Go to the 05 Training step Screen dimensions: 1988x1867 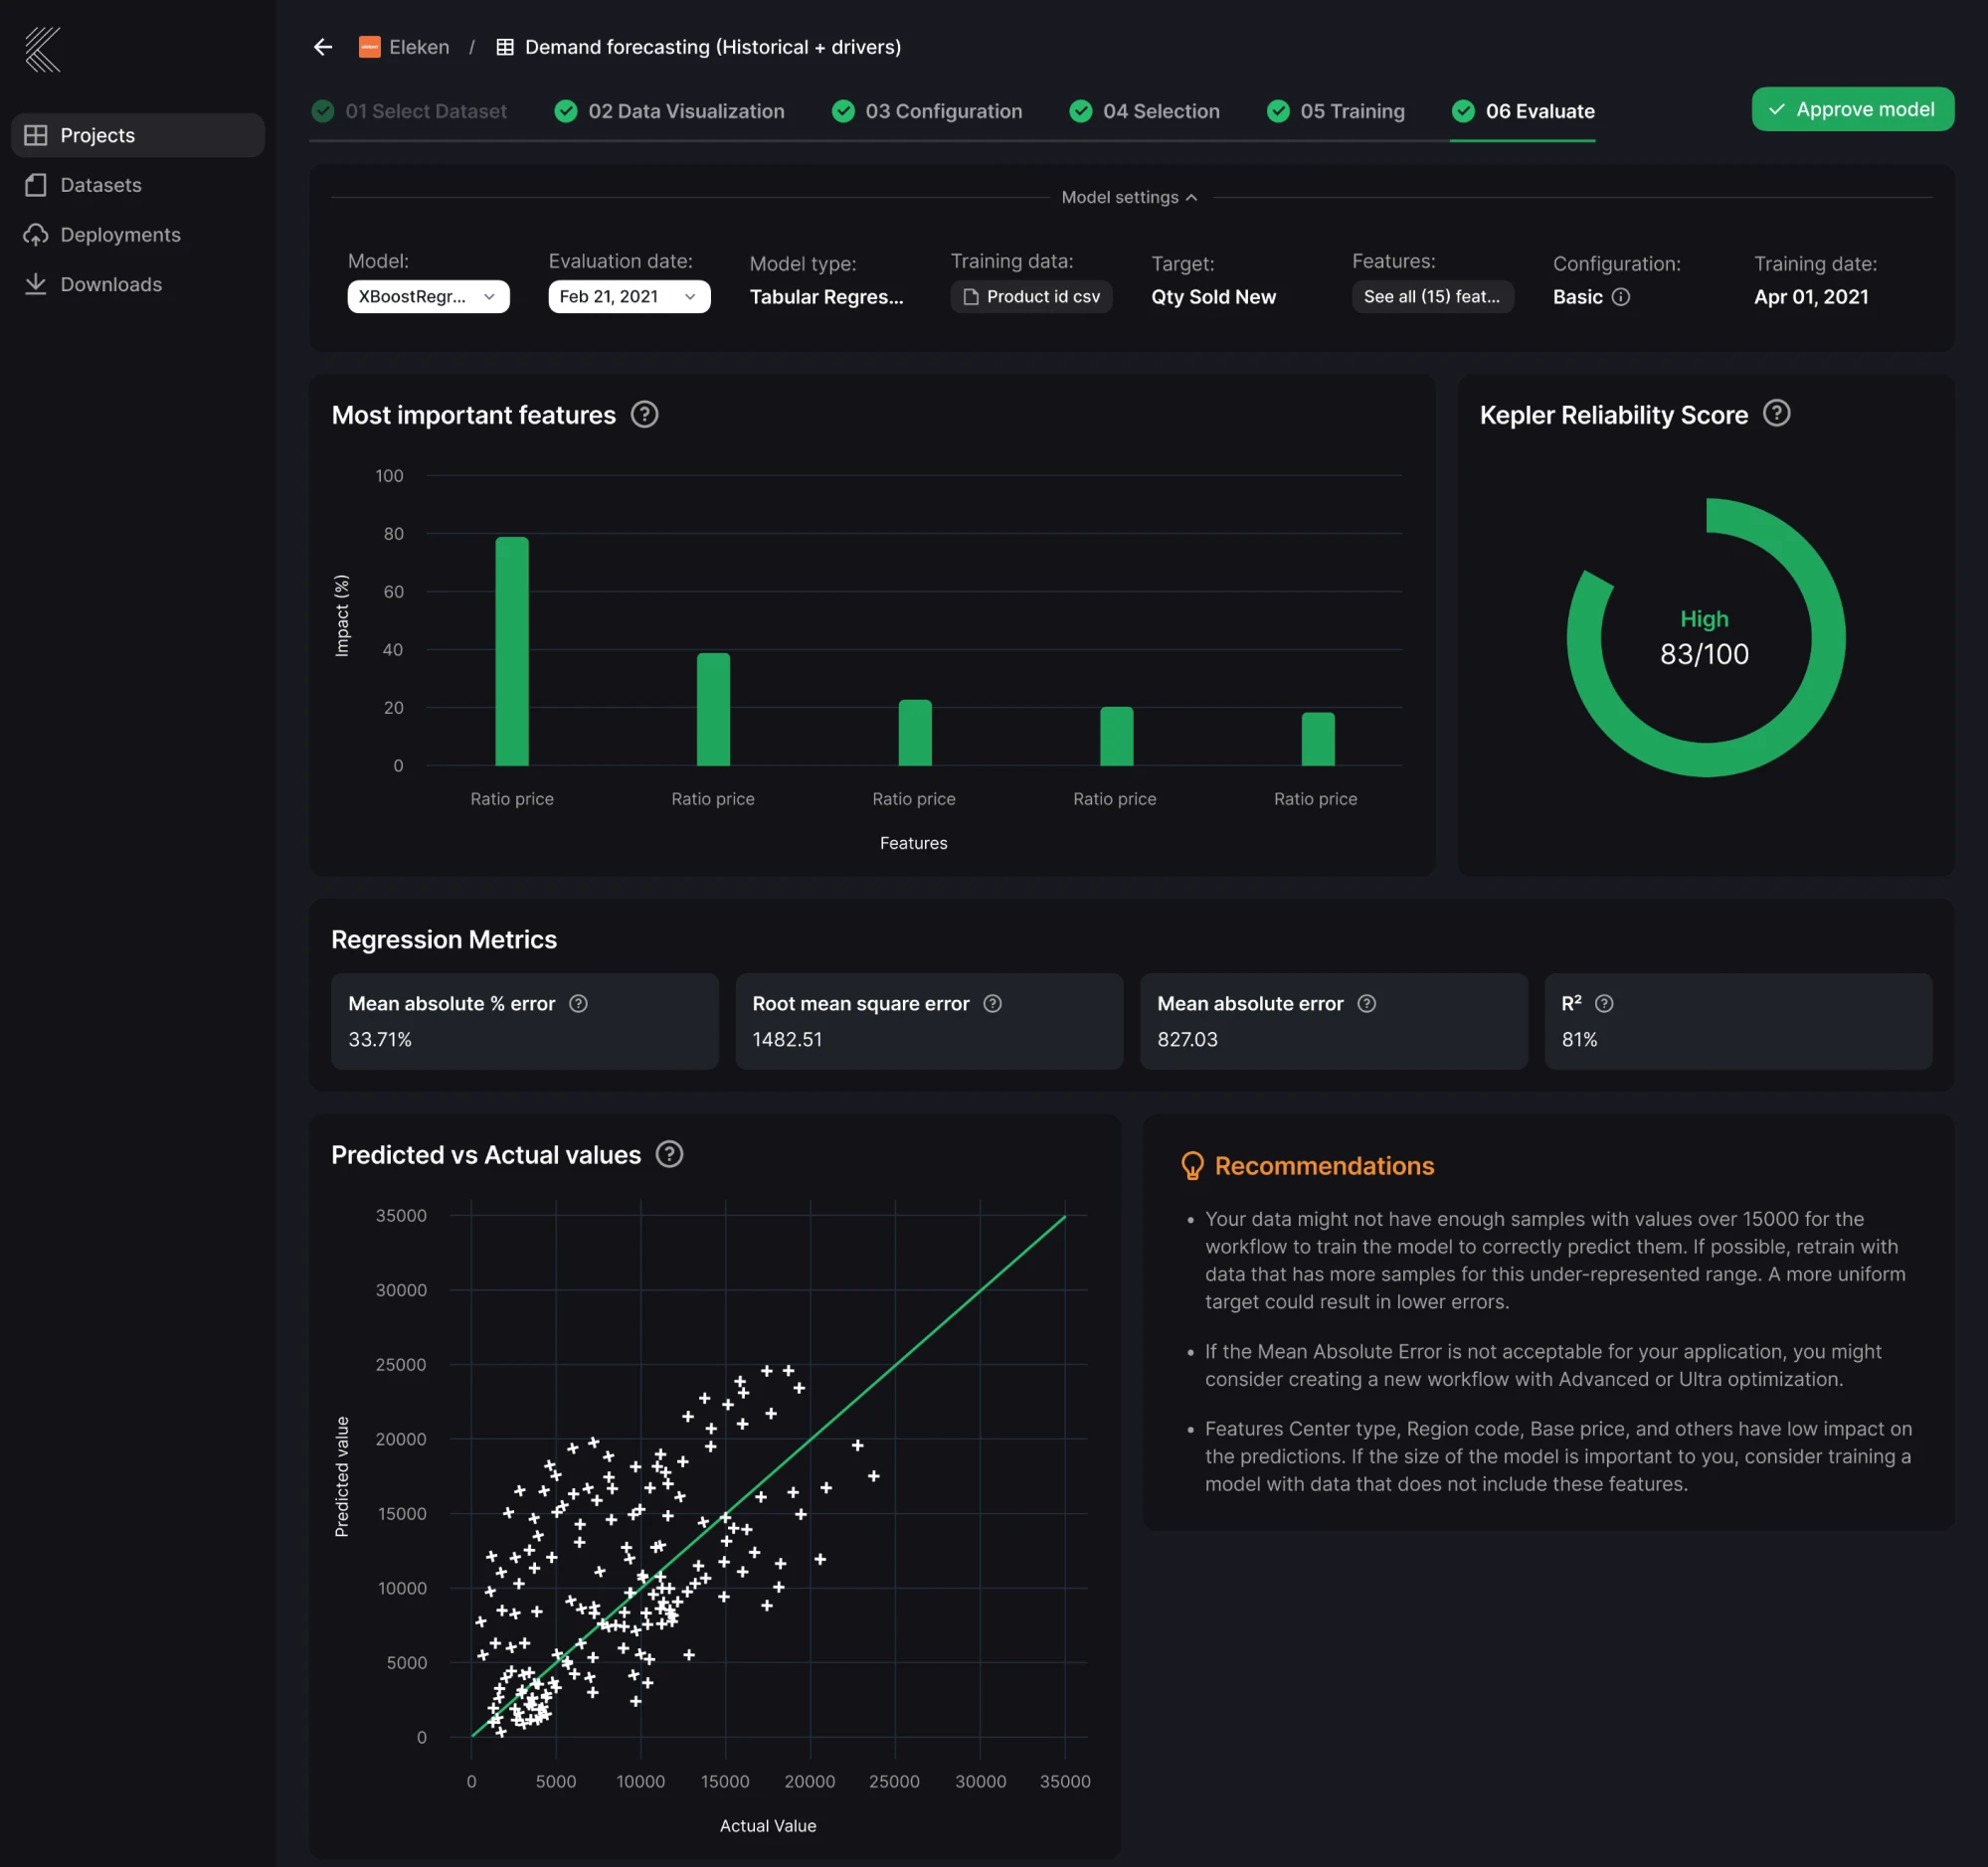pos(1335,111)
